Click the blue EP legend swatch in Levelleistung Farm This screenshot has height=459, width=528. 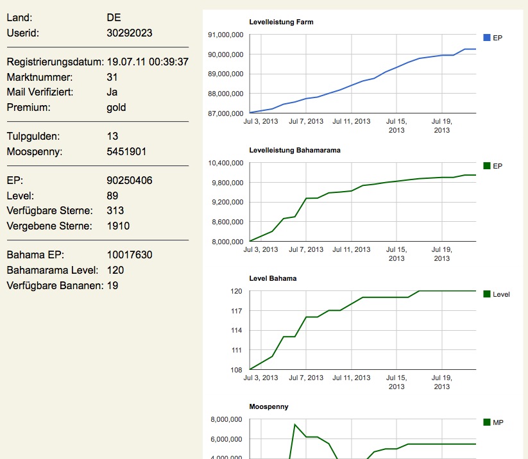486,38
